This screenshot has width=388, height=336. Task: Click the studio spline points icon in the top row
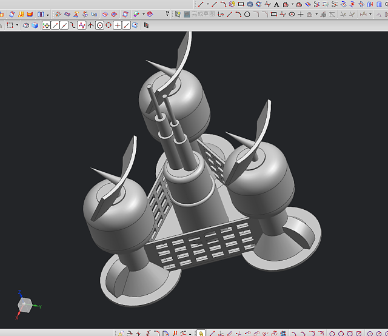pyautogui.click(x=267, y=4)
